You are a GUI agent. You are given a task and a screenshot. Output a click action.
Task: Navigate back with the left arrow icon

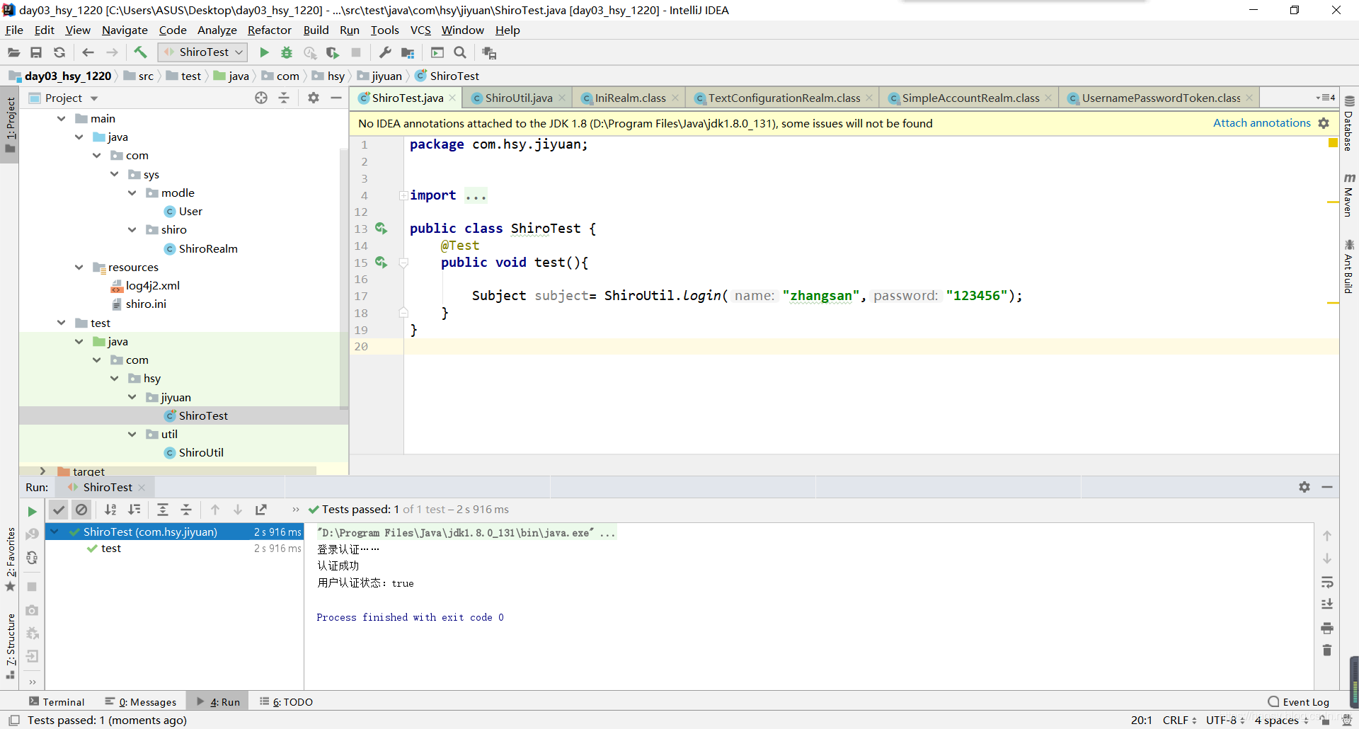click(x=88, y=52)
